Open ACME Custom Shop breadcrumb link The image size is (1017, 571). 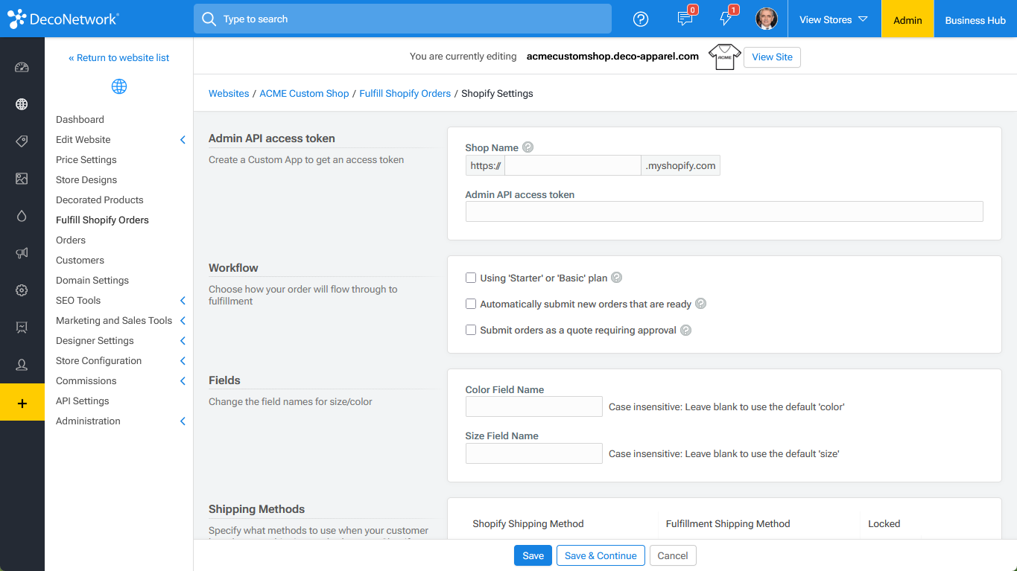pyautogui.click(x=304, y=93)
